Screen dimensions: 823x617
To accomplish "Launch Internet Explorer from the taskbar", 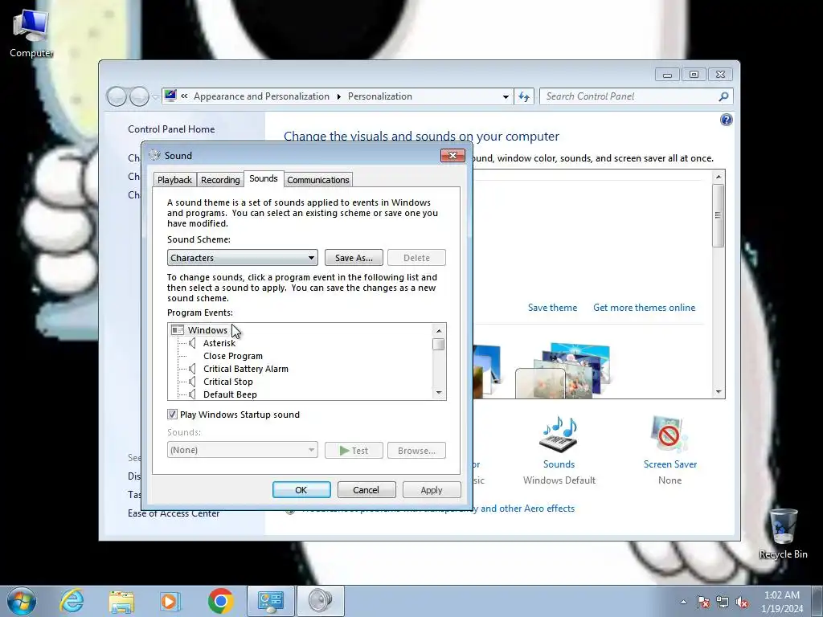I will pyautogui.click(x=72, y=601).
